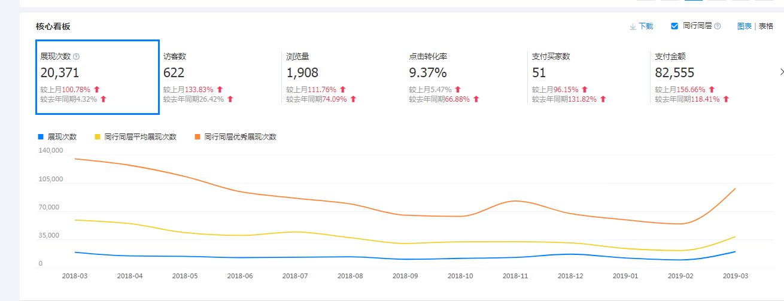Switch to 表格 table view
The image size is (784, 301).
[x=766, y=26]
